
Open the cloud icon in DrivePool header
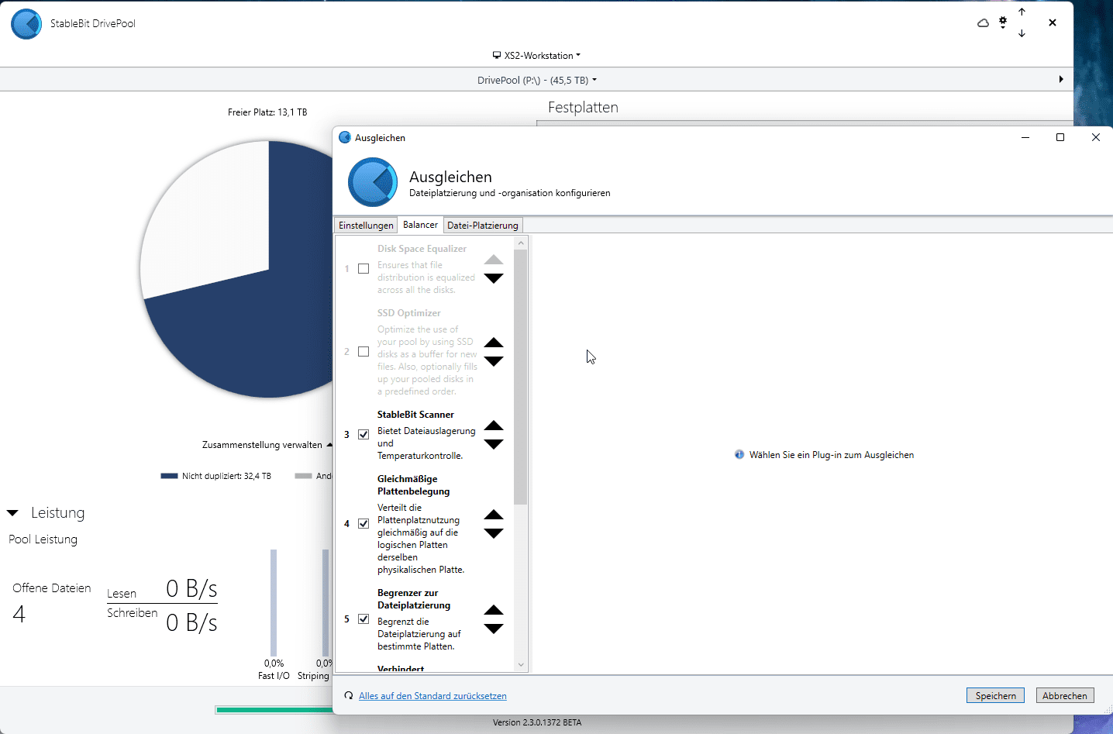tap(983, 23)
